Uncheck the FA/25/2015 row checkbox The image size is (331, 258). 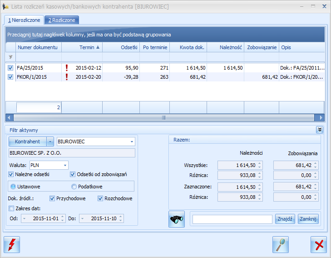tap(10, 68)
